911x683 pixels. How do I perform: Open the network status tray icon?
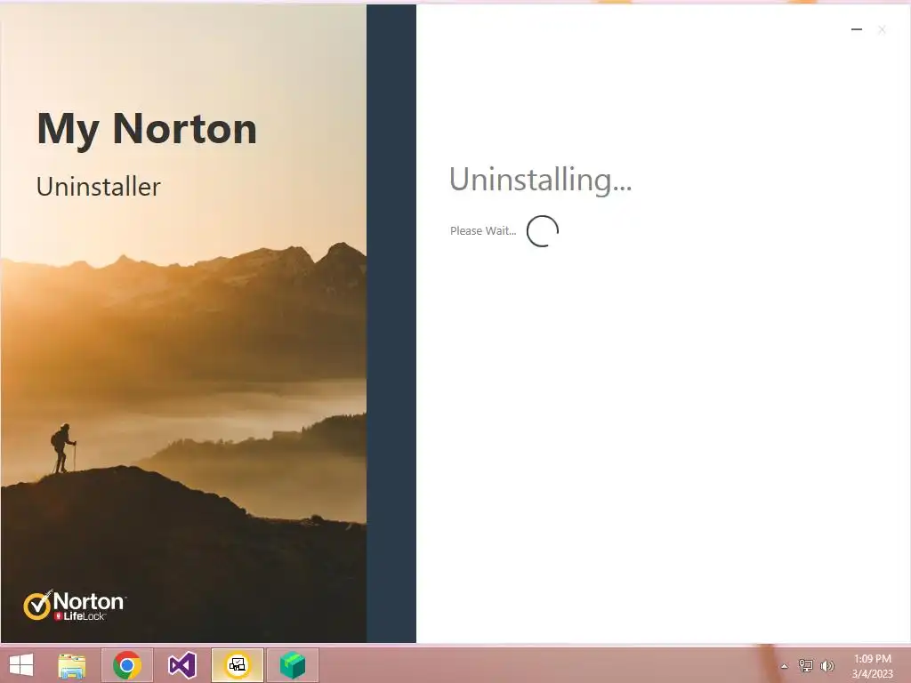click(805, 665)
